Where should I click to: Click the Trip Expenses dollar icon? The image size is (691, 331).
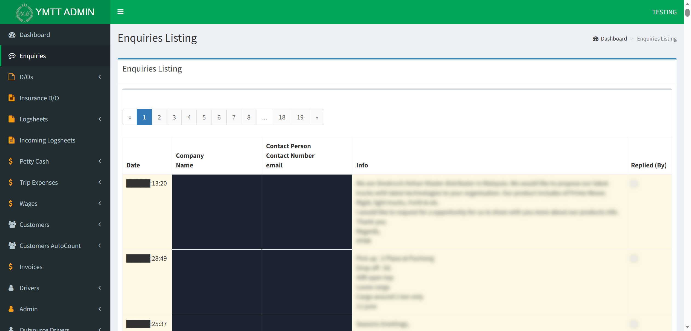11,182
